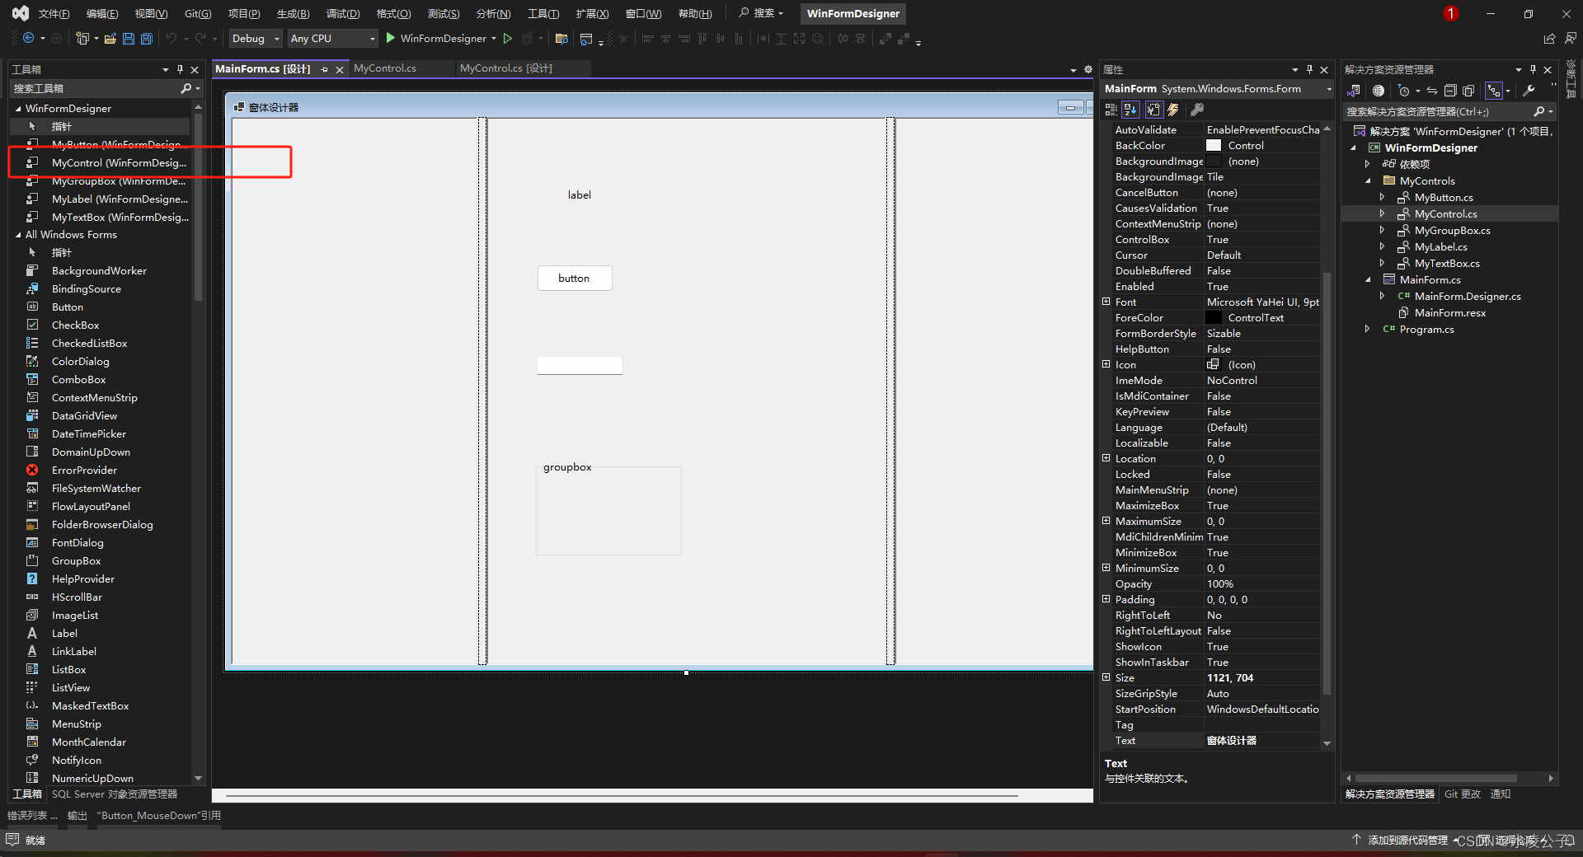1583x857 pixels.
Task: Open Solution Explorer properties wrench icon
Action: point(1529,91)
